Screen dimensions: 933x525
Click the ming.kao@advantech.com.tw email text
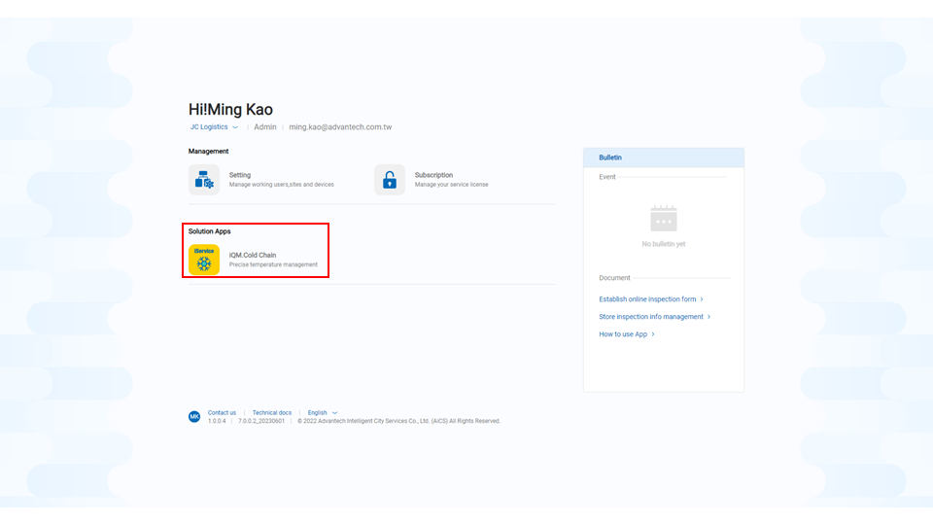click(x=340, y=127)
